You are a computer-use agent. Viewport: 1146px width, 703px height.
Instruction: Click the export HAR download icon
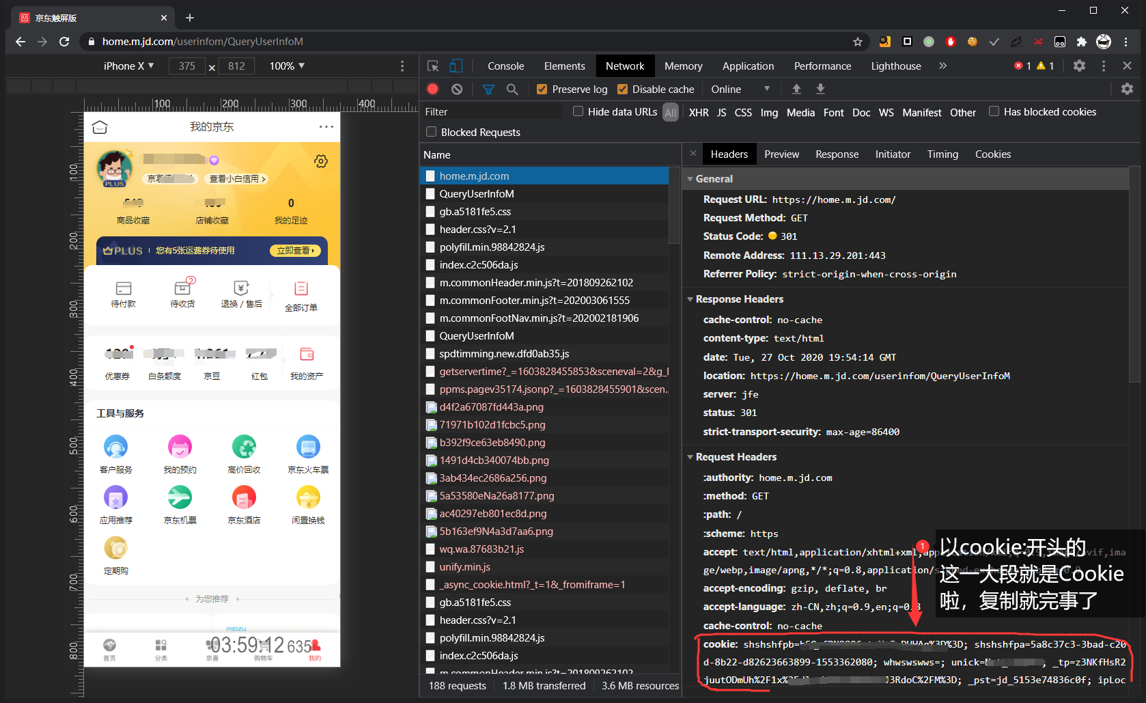tap(820, 89)
